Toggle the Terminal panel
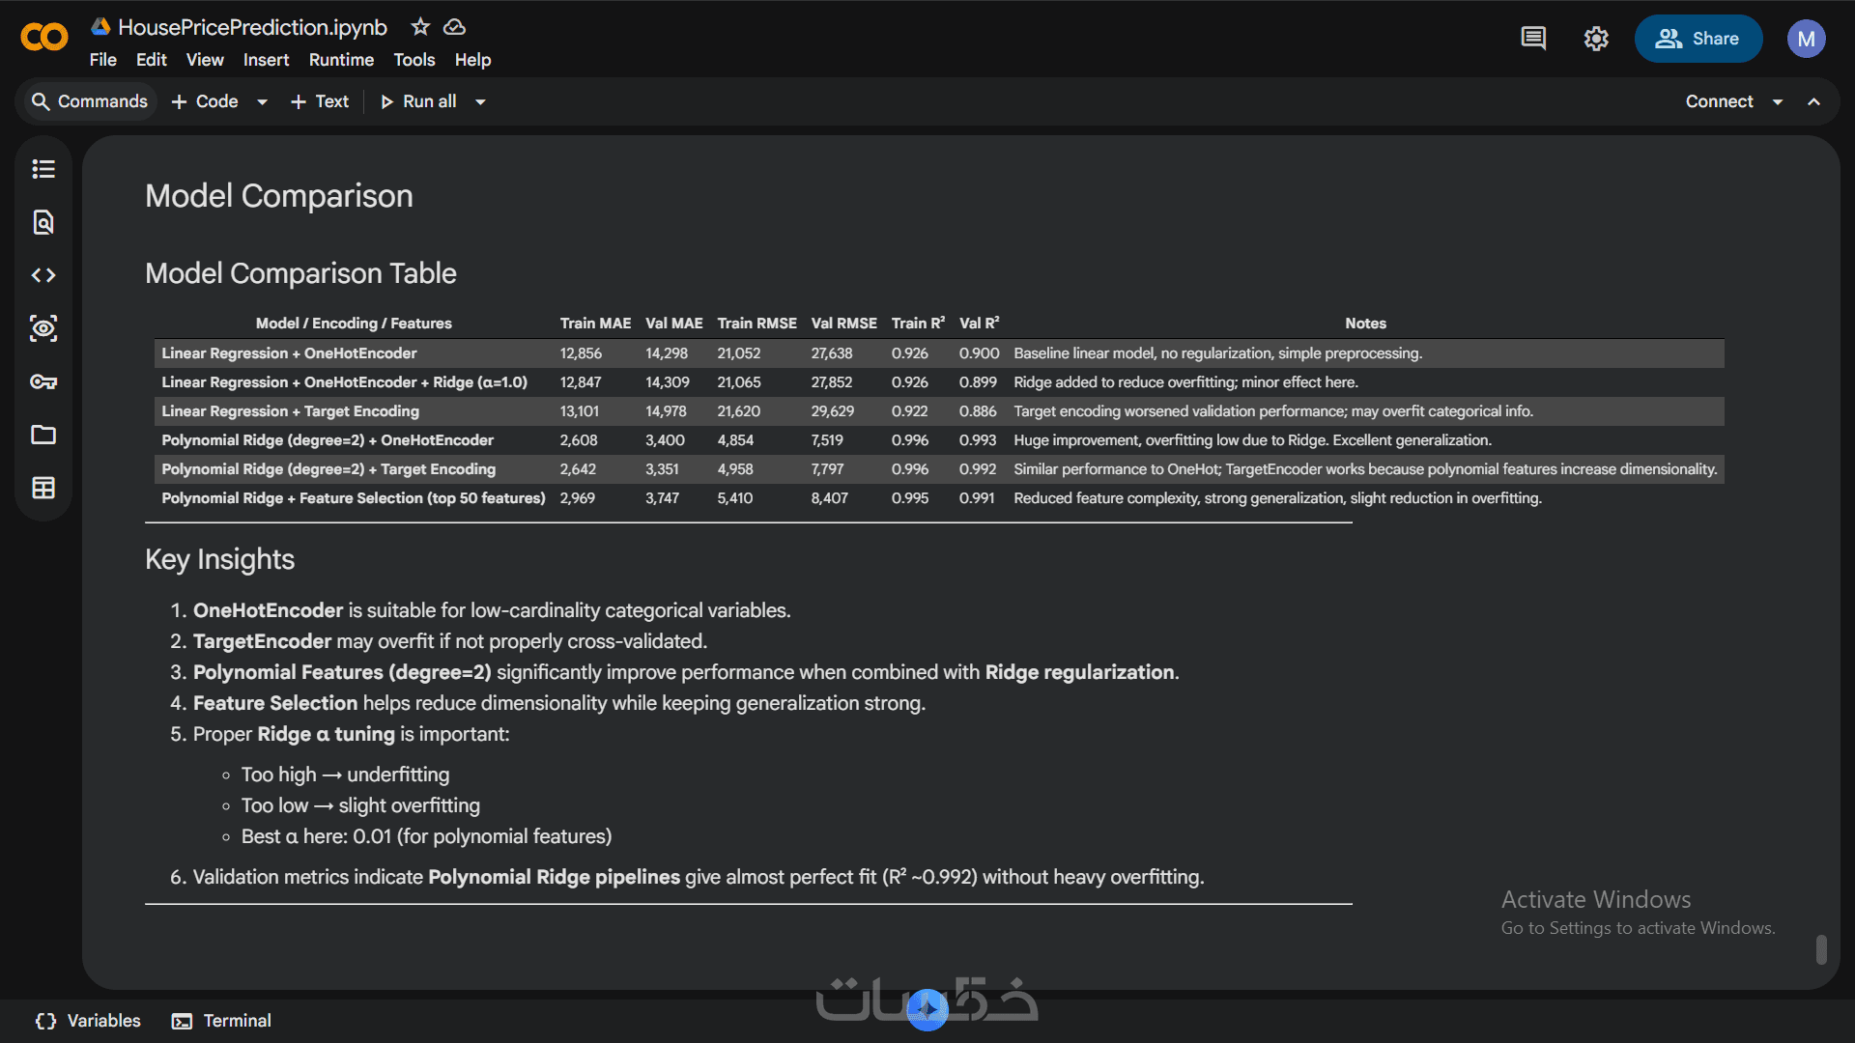The image size is (1855, 1043). [x=221, y=1021]
